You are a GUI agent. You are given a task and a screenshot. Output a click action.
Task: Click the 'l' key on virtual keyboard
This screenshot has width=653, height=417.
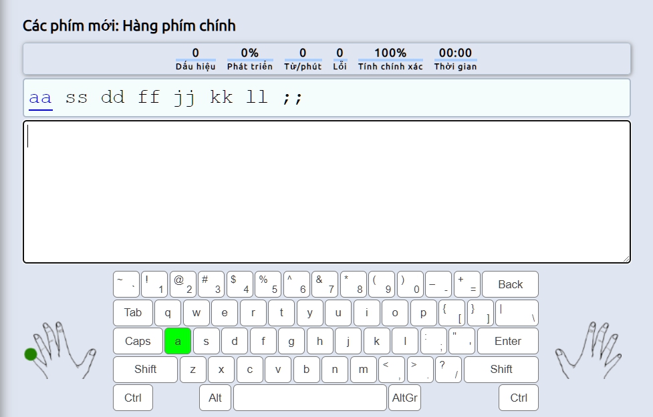(x=405, y=341)
